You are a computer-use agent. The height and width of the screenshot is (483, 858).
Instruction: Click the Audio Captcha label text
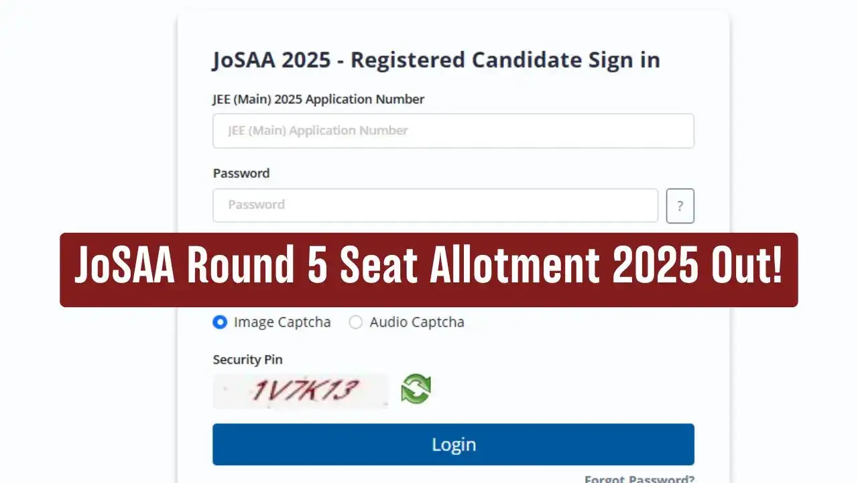(417, 322)
